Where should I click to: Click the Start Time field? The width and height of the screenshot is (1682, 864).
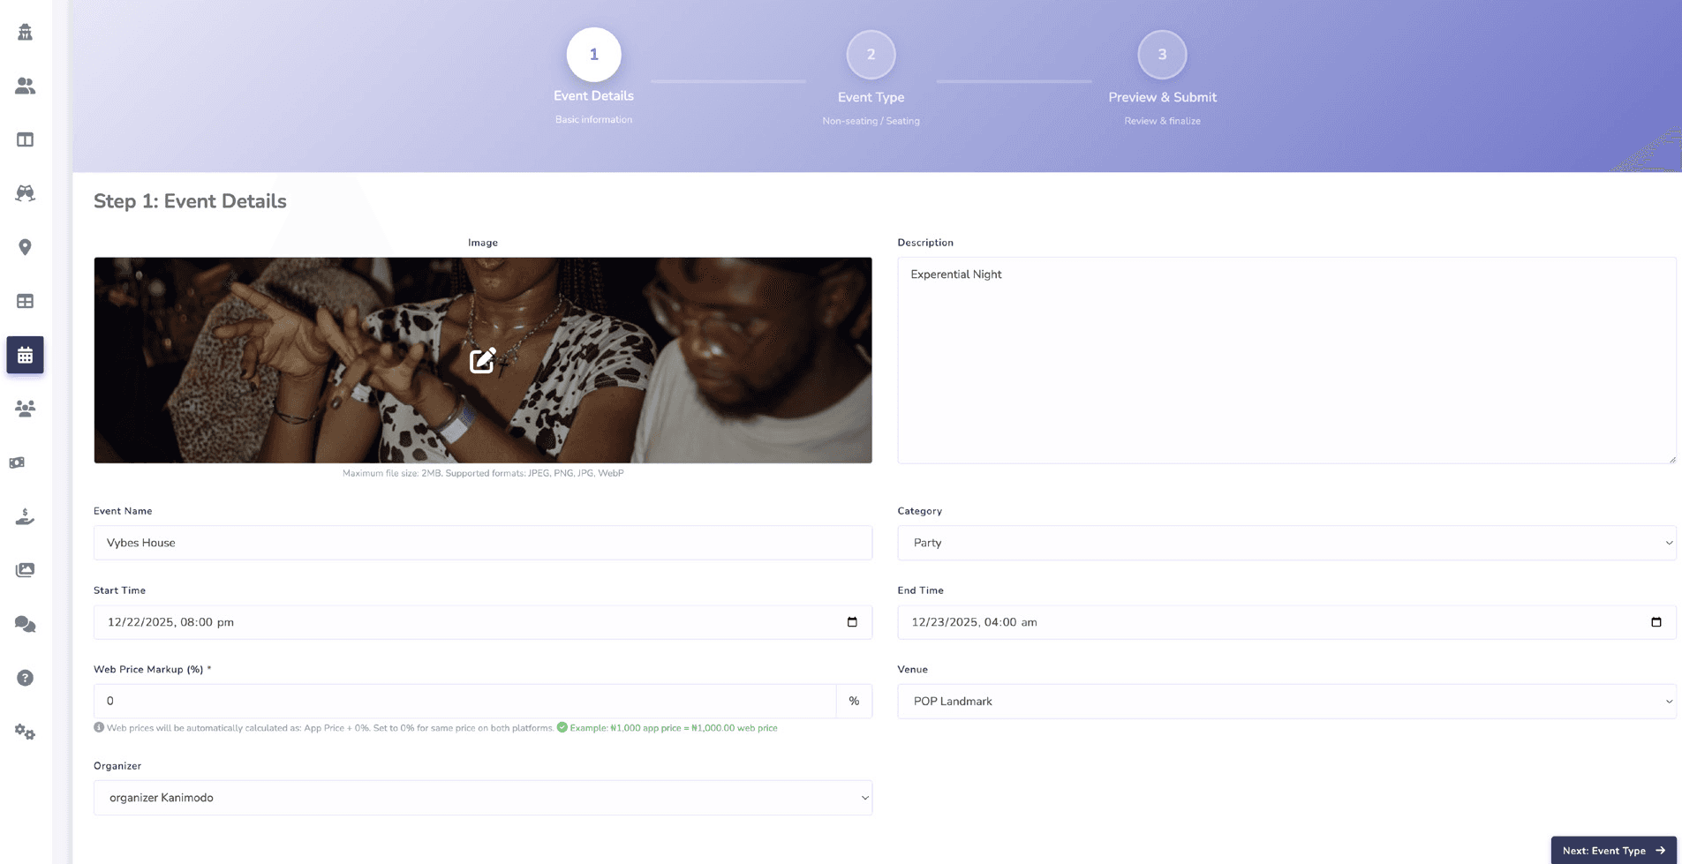coord(483,622)
